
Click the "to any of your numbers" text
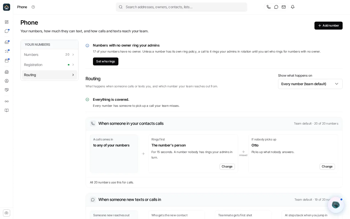111,145
